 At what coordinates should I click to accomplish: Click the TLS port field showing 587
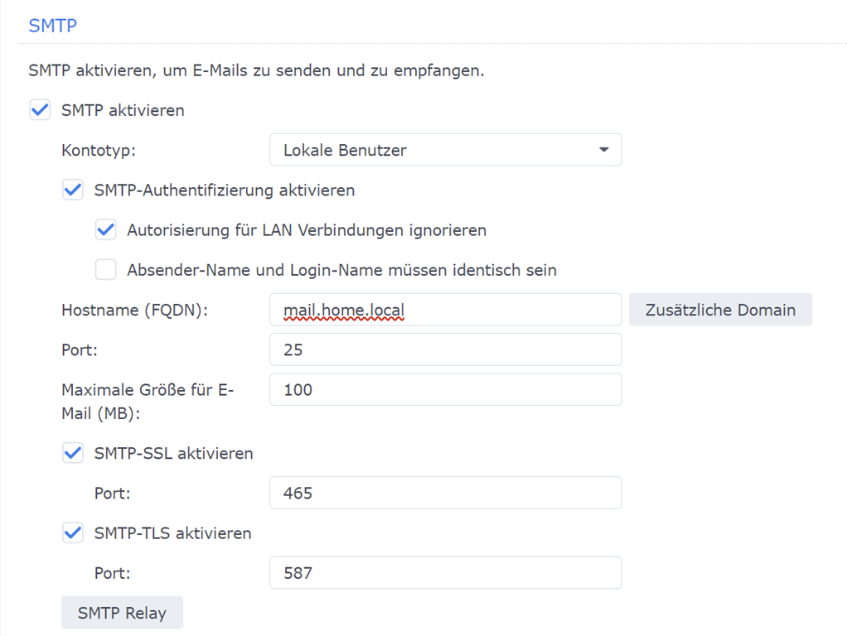(445, 573)
